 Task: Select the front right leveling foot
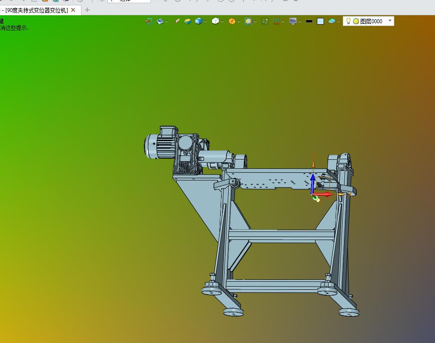click(349, 313)
